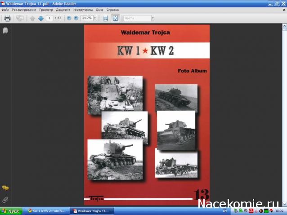
Task: Minimize the Adobe Reader window
Action: 270,4
